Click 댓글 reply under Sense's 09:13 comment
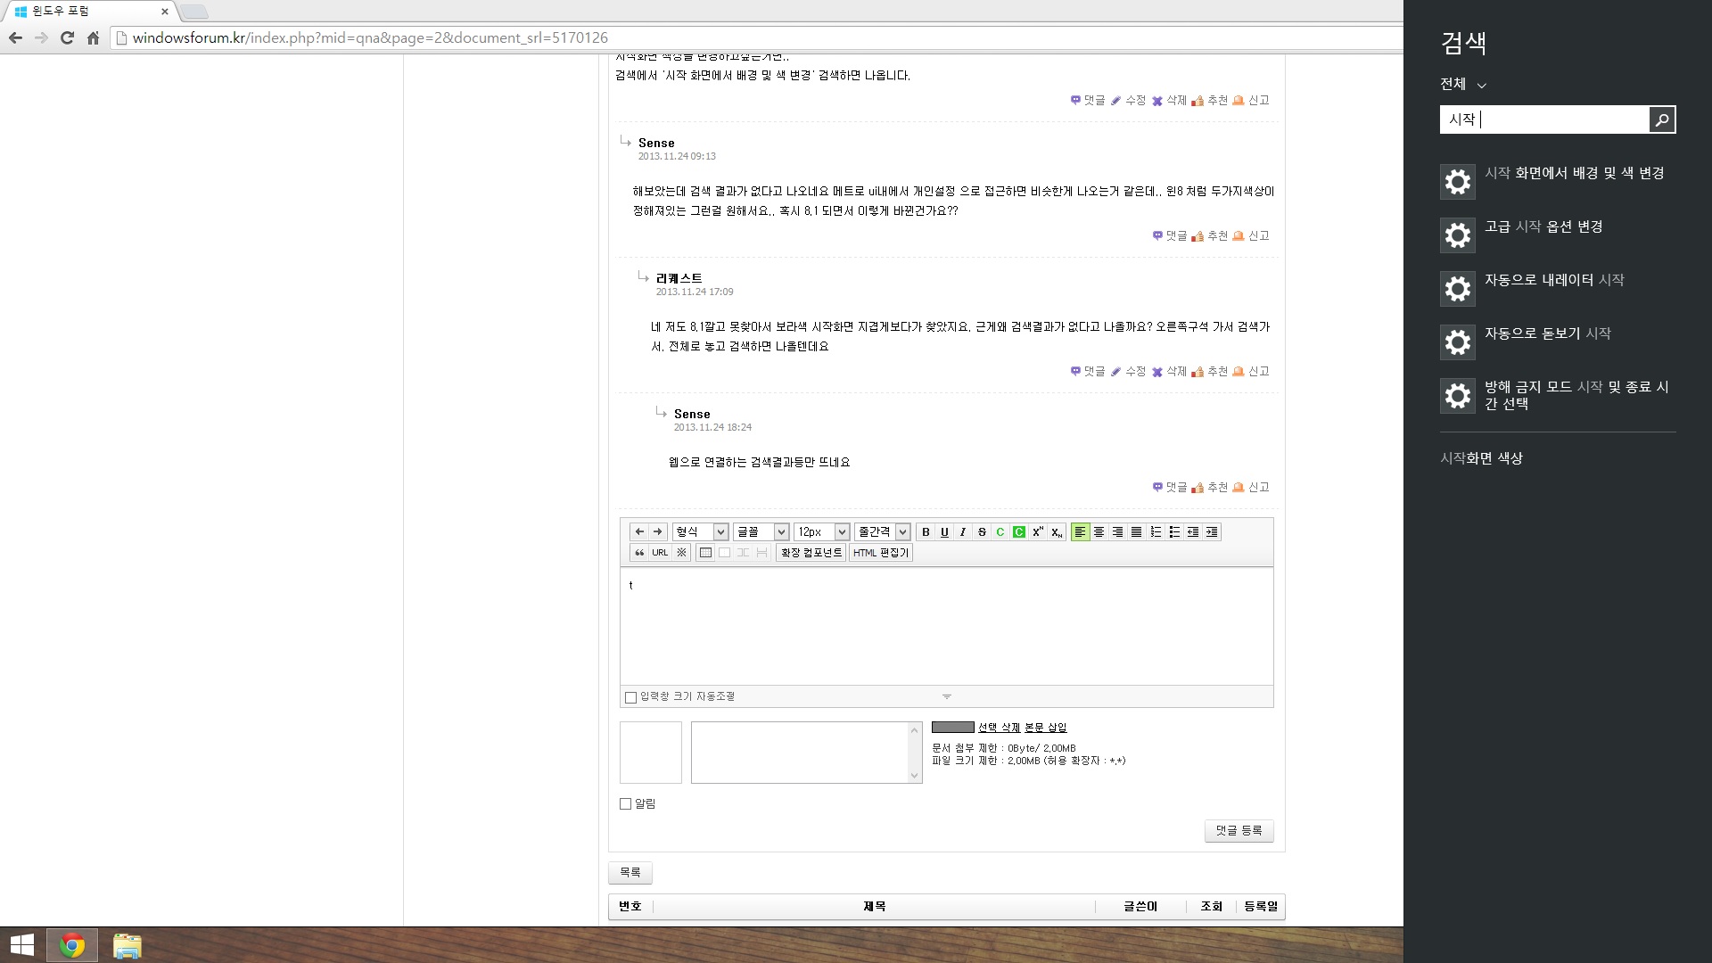 coord(1170,236)
